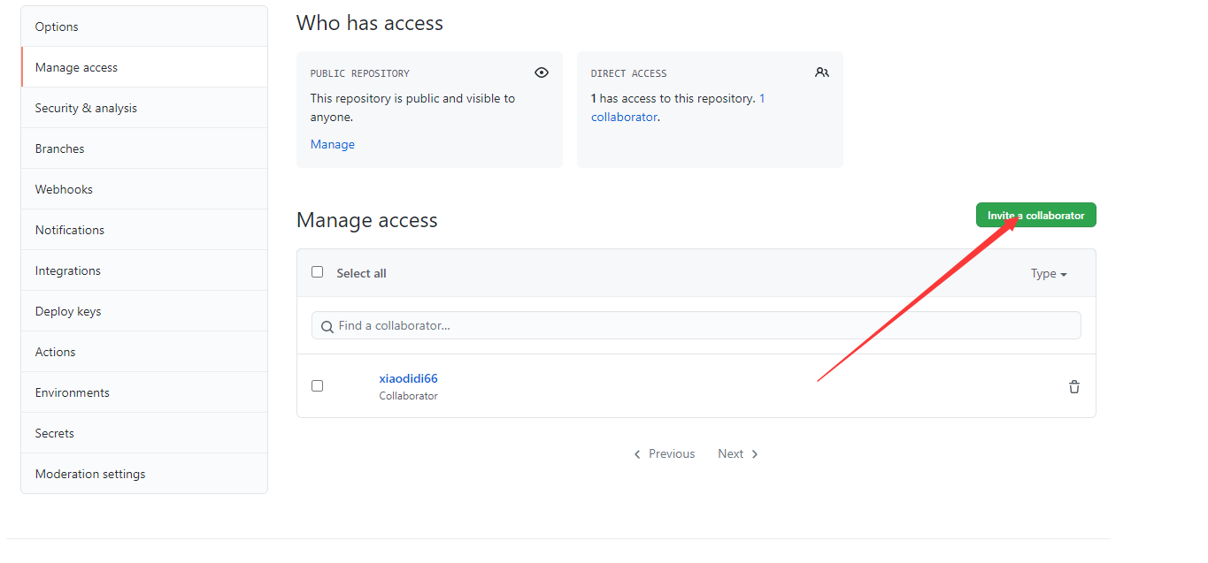Click the left chevron beside Previous
Viewport: 1208px width, 563px height.
(x=637, y=454)
